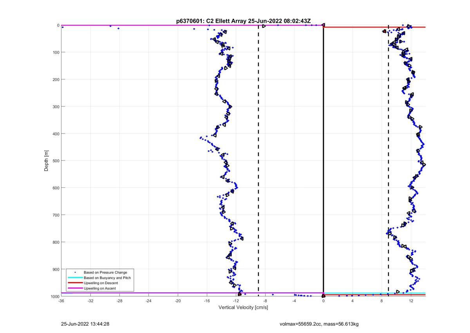Click the depth tick label 1000
Image resolution: width=470 pixels, height=333 pixels.
[54, 296]
